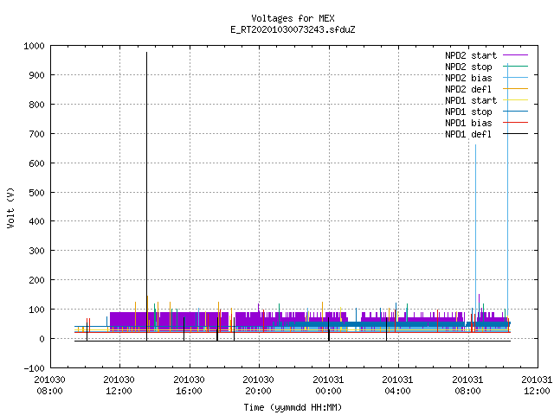Click the 700 y-axis tick label
Viewport: 554px width, 415px height.
pos(36,134)
